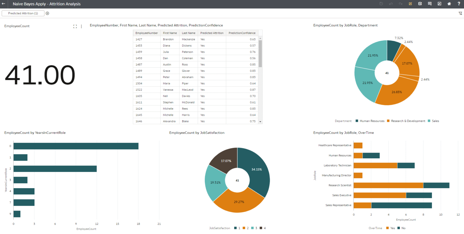464x234 pixels.
Task: Open the annotations comment icon
Action: pos(430,4)
